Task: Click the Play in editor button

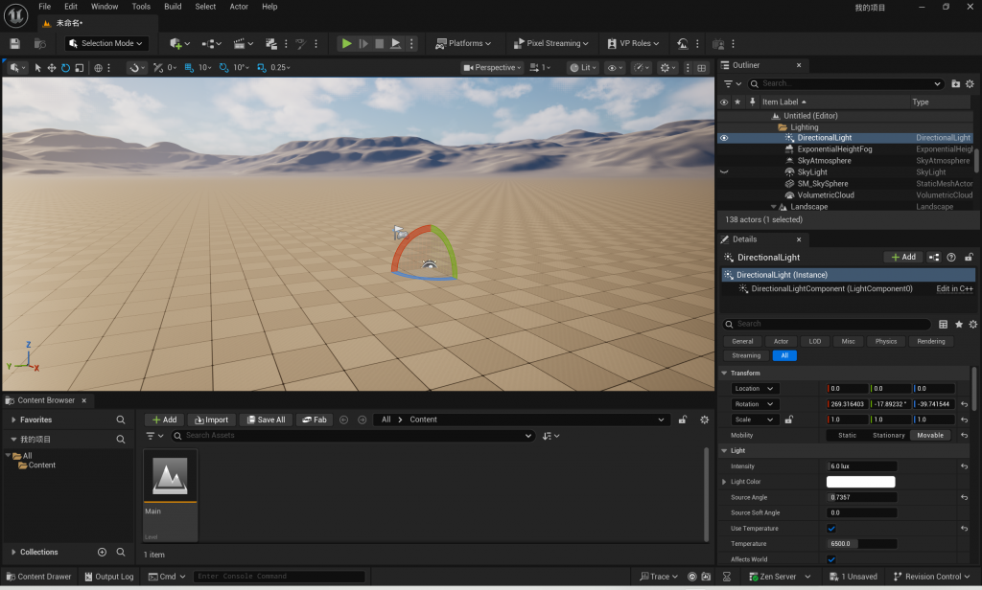Action: coord(346,43)
